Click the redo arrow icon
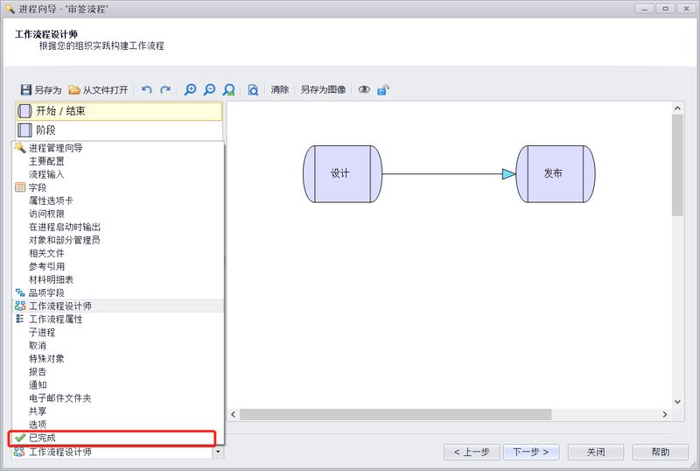 tap(164, 89)
